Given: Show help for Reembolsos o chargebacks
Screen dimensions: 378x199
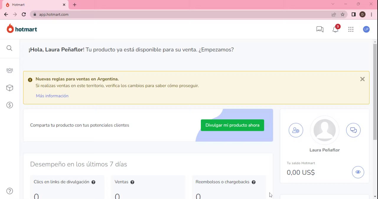Looking at the screenshot, I should 253,182.
